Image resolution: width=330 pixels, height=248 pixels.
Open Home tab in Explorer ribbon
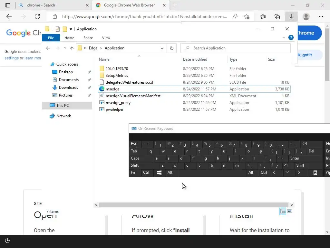point(69,38)
